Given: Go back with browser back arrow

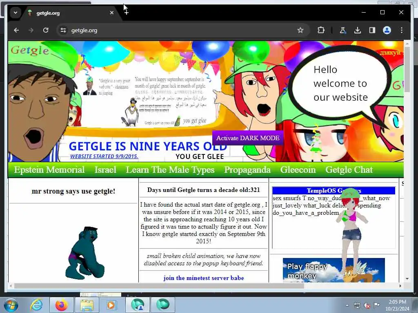Looking at the screenshot, I should [16, 30].
